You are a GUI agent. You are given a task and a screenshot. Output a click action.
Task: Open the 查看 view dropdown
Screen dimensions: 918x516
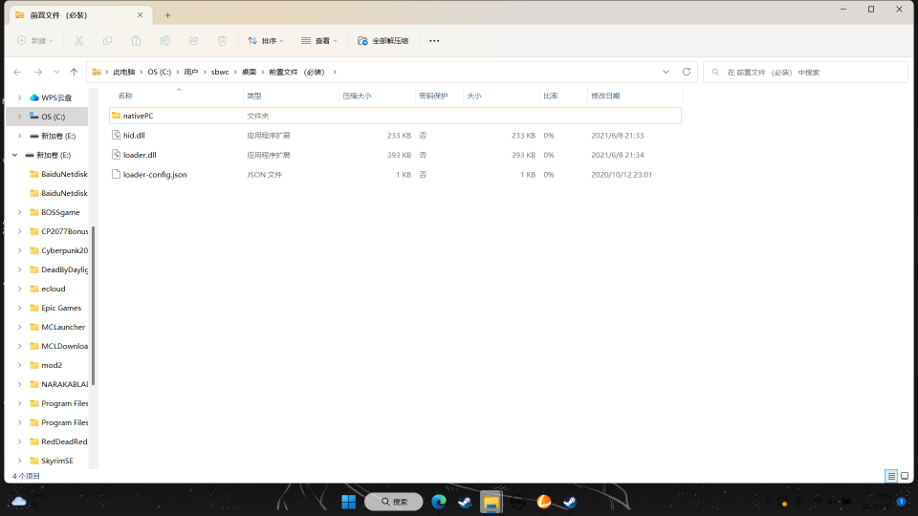tap(319, 41)
